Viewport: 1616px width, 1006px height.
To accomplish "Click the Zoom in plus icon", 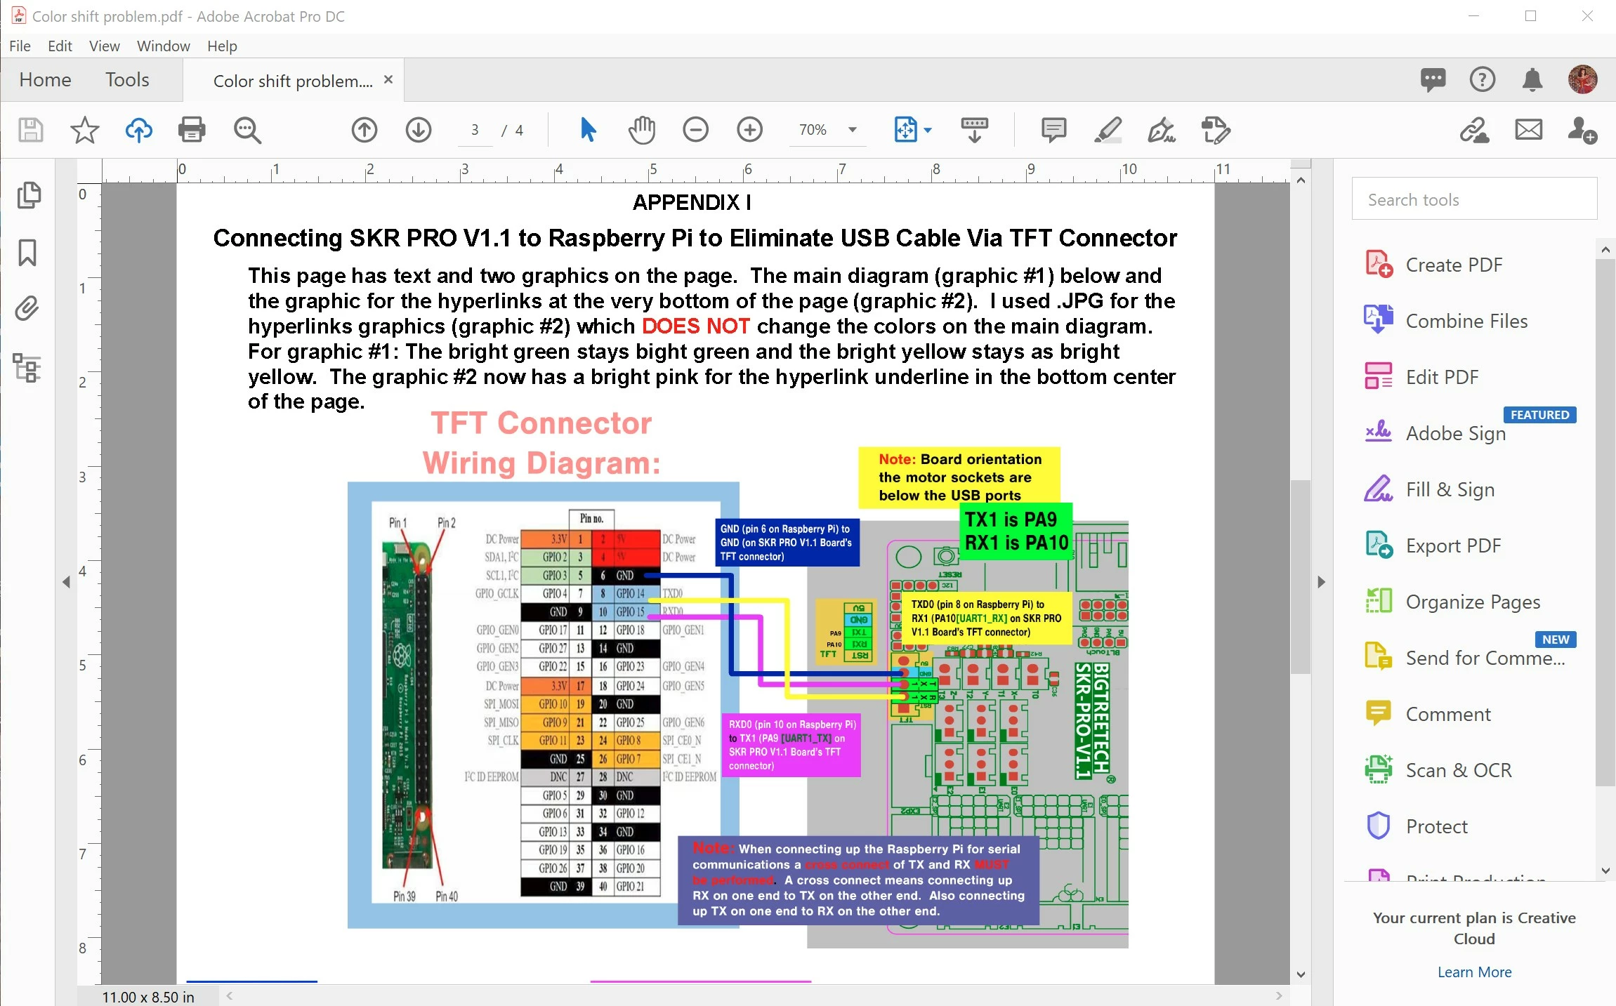I will (749, 130).
